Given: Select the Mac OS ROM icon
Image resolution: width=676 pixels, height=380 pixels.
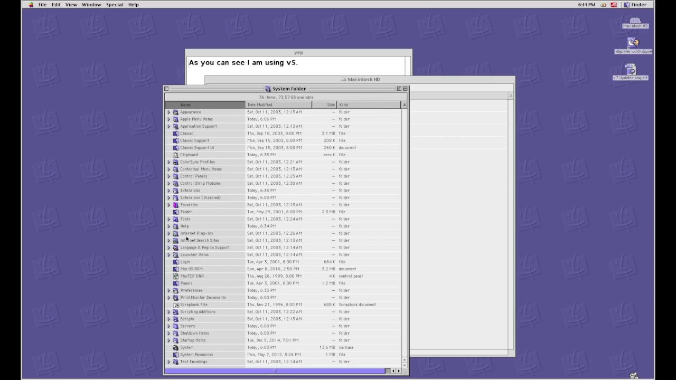Looking at the screenshot, I should tap(176, 269).
